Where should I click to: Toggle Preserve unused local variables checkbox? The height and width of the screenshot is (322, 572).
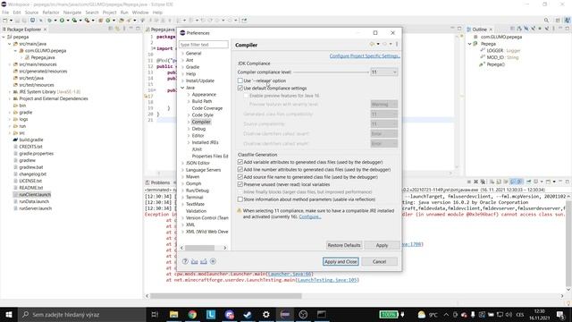(x=240, y=184)
